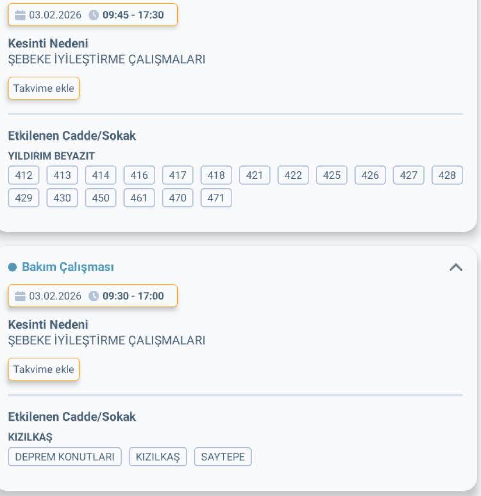
Task: Select street tag 450
Action: click(x=101, y=198)
